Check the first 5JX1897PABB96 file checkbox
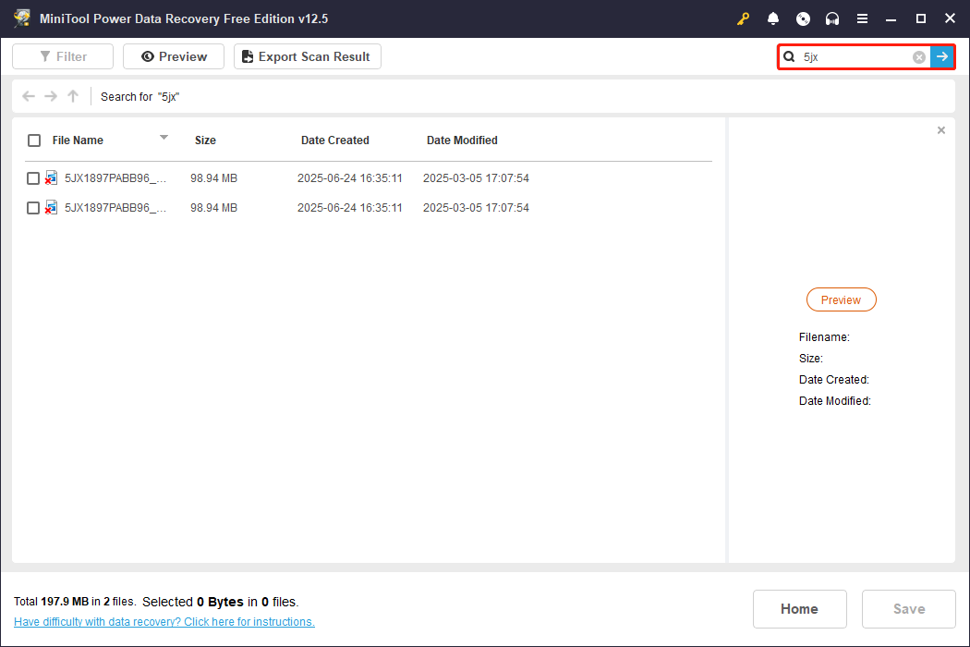Image resolution: width=970 pixels, height=647 pixels. (32, 178)
